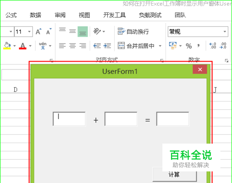
Task: Click the 合并后居中 merge button
Action: tap(136, 46)
